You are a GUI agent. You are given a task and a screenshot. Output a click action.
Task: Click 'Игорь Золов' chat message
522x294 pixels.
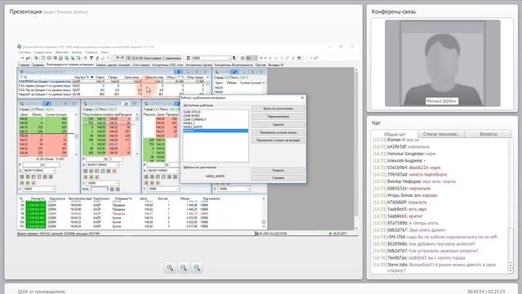click(x=405, y=195)
